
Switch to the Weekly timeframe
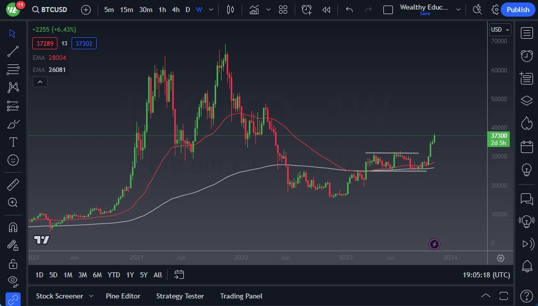(198, 9)
